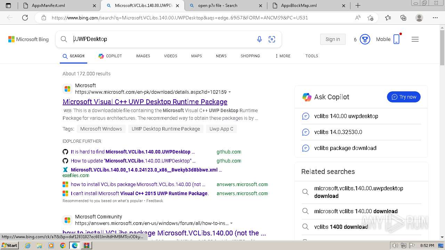The width and height of the screenshot is (445, 250).
Task: Ask Copilot 'vclibs 140.00 uwpdesktop'
Action: click(361, 116)
